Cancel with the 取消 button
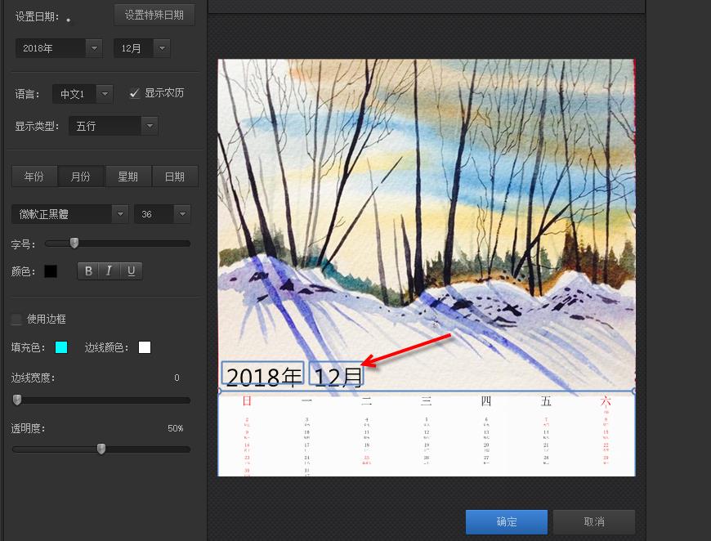 [x=594, y=522]
